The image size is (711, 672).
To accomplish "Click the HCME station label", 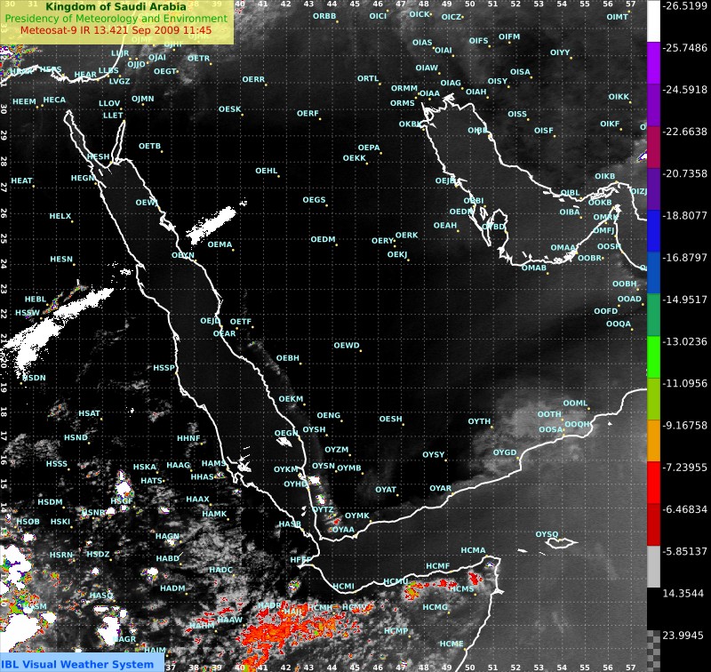I will [451, 644].
